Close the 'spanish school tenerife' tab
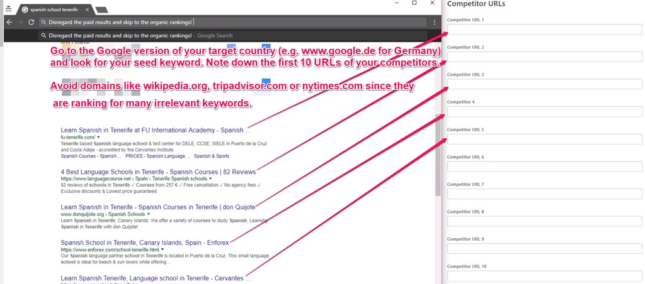Image resolution: width=645 pixels, height=284 pixels. coord(86,9)
